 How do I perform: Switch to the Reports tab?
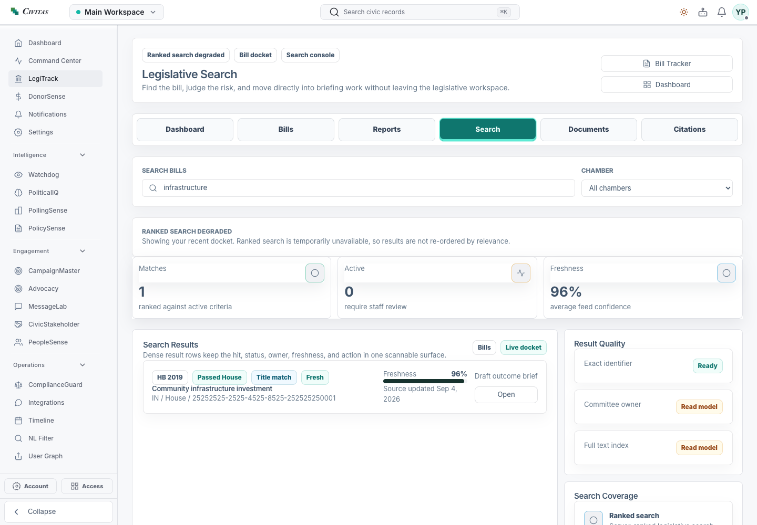click(x=387, y=130)
